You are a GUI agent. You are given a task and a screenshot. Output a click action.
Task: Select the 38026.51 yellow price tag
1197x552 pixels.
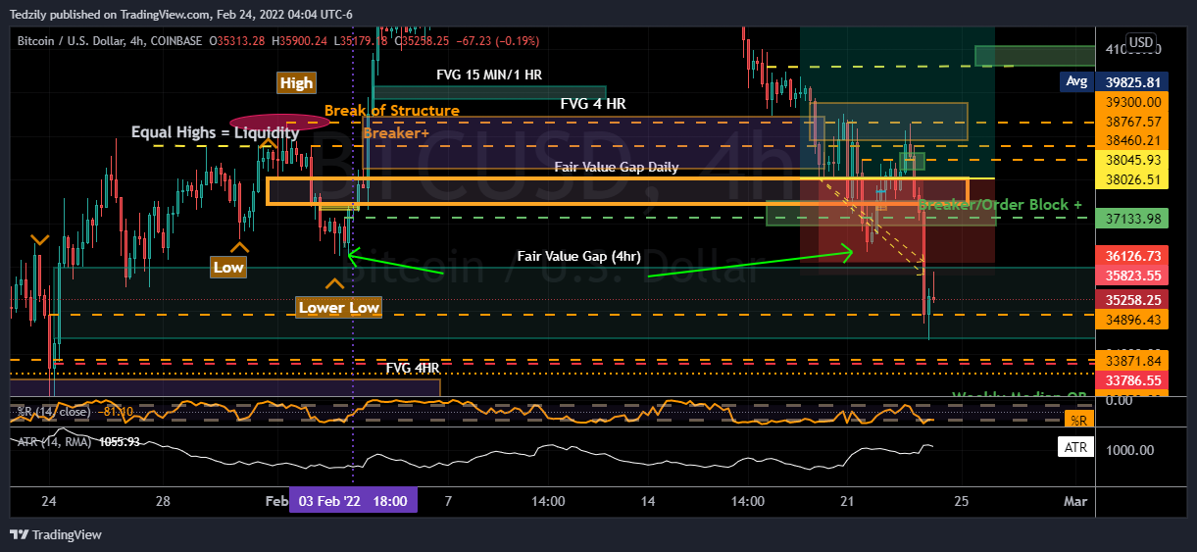pos(1133,179)
